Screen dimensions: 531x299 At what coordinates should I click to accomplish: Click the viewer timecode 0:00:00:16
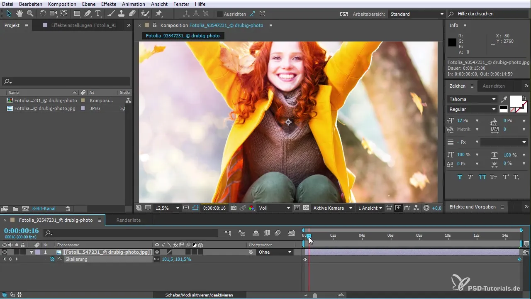[214, 208]
